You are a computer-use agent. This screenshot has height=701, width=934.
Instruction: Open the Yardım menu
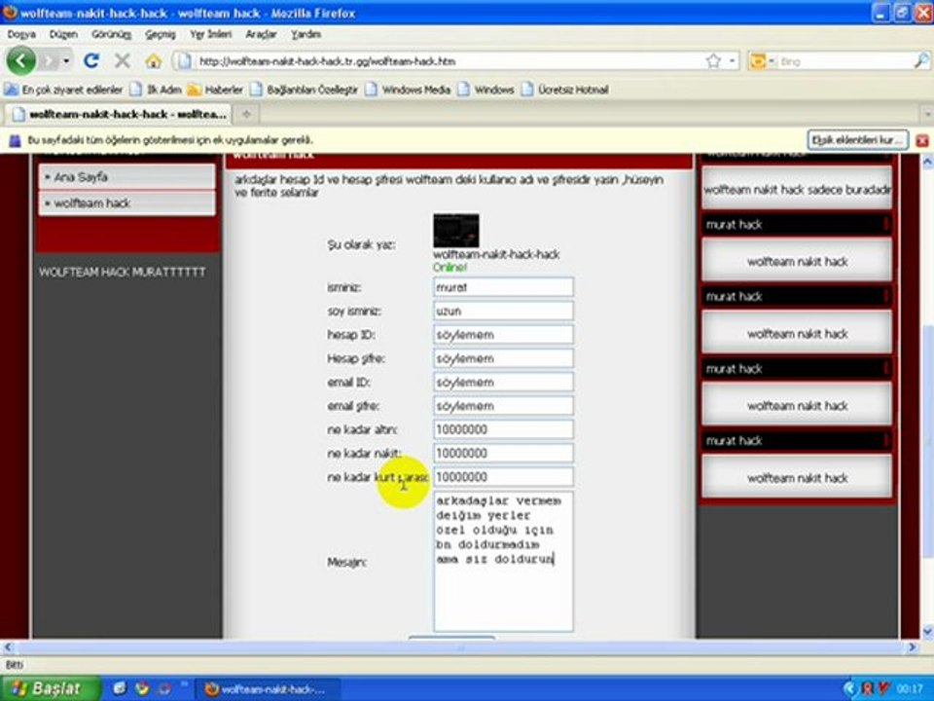pyautogui.click(x=305, y=35)
